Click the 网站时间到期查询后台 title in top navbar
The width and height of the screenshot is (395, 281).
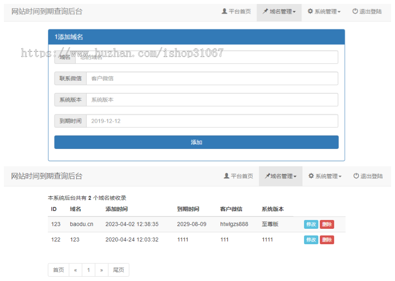(x=47, y=11)
